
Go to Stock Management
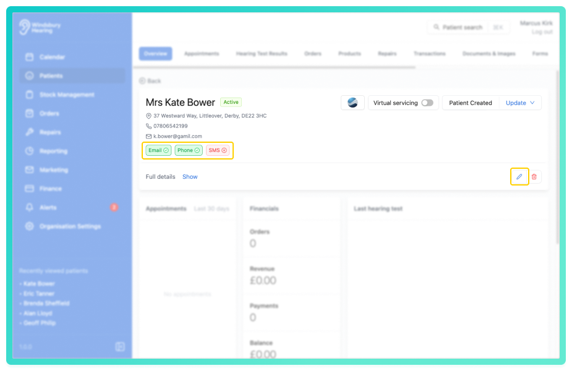72,95
